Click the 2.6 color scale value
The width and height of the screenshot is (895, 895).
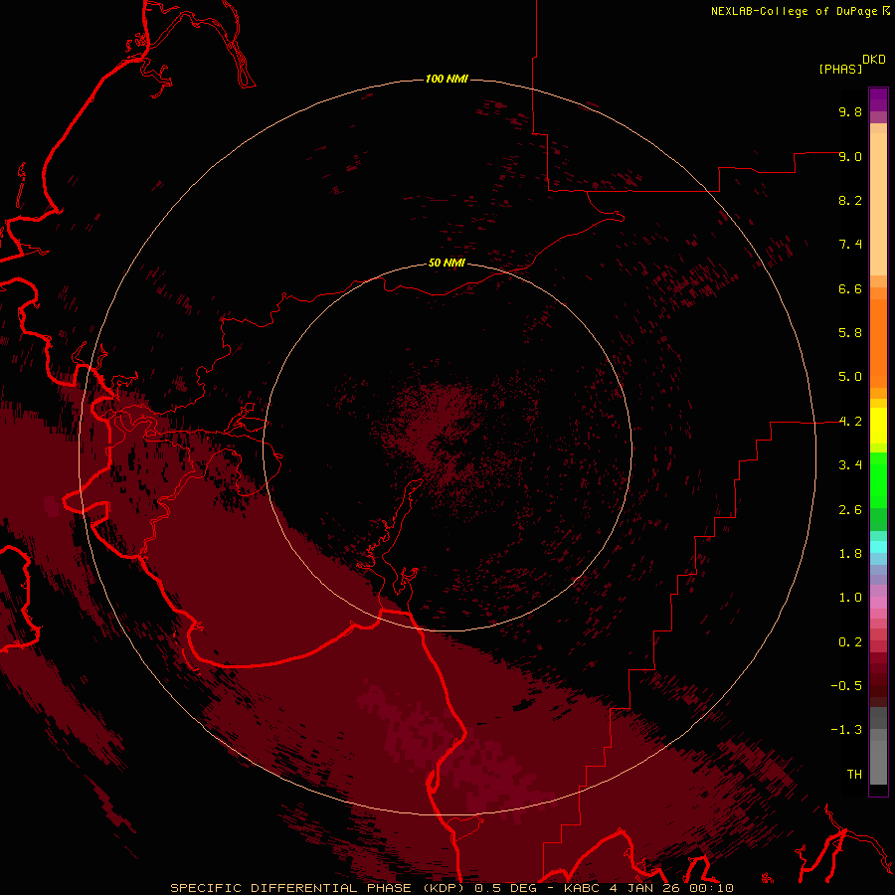coord(850,510)
